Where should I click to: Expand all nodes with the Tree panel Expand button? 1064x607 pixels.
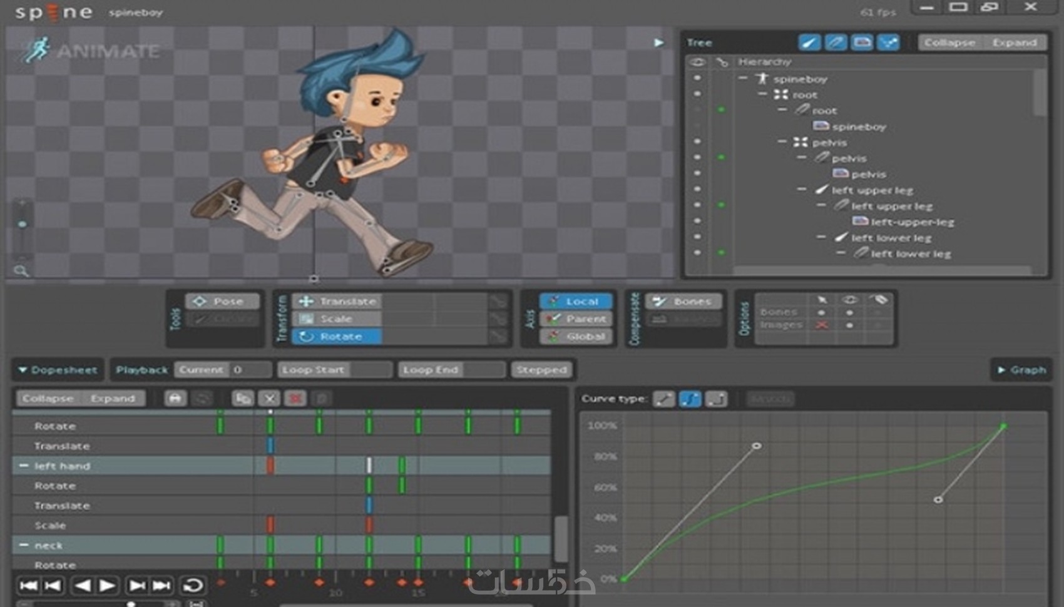(x=1014, y=42)
